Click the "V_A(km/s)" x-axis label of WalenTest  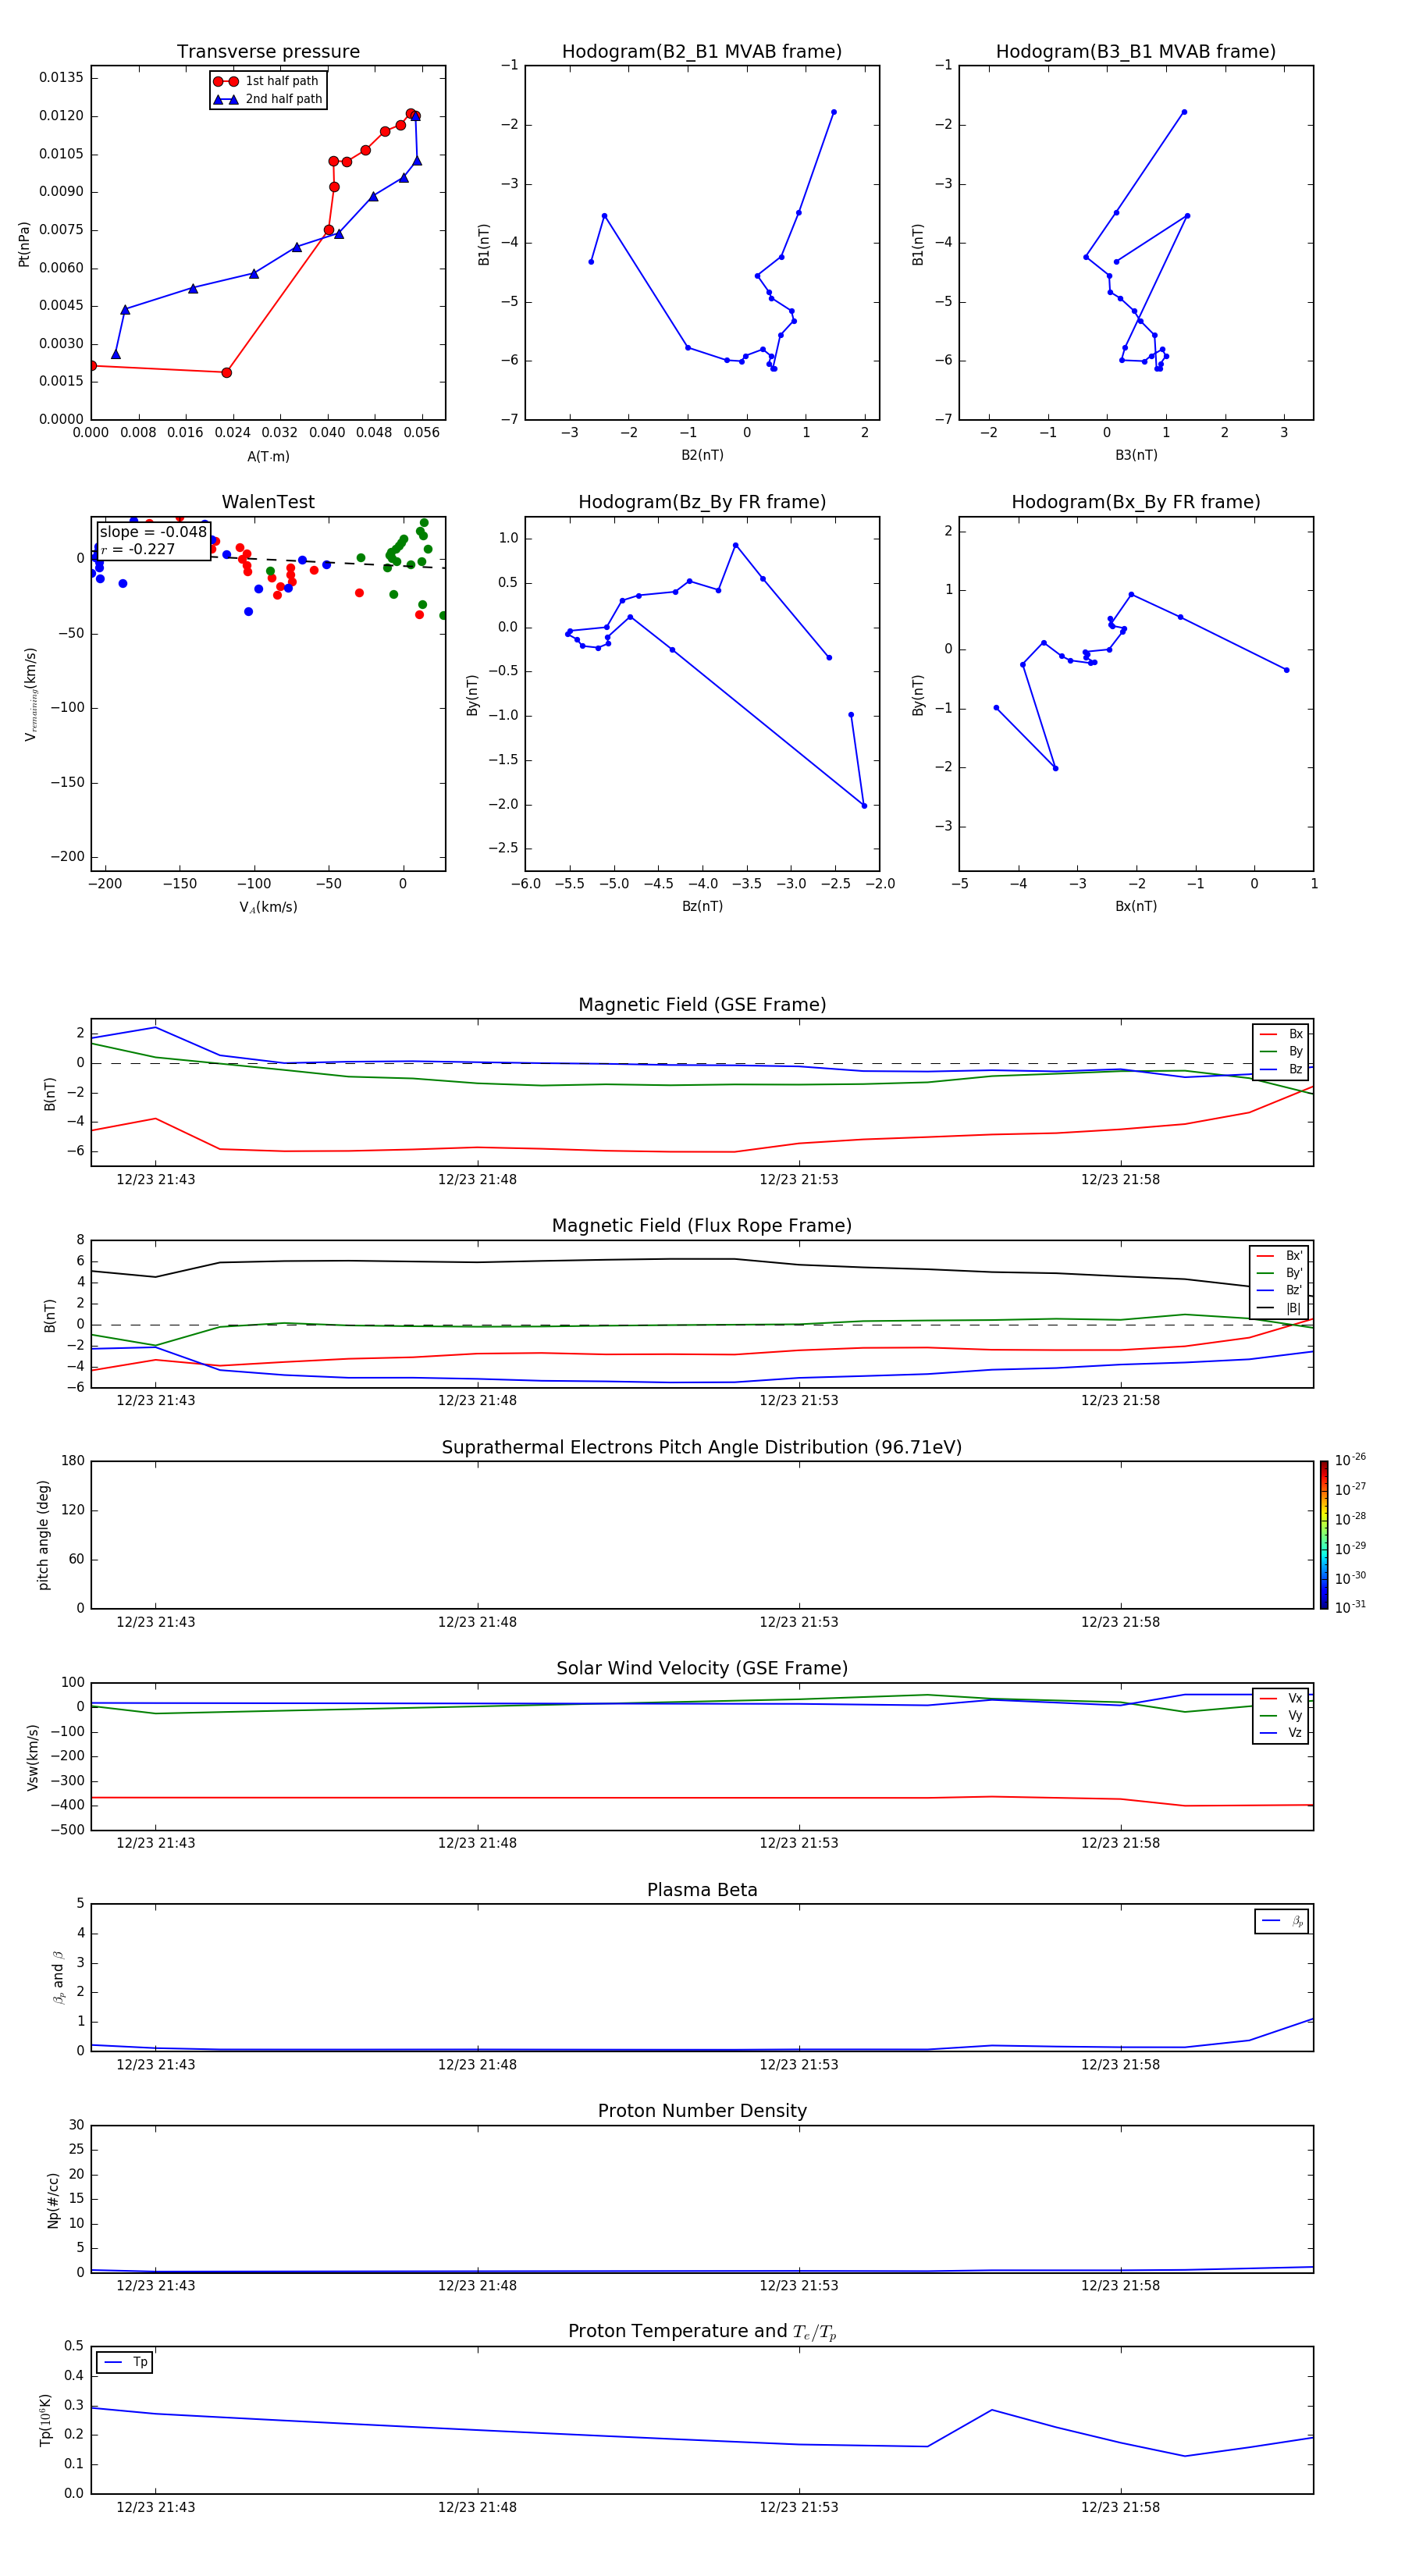268,907
